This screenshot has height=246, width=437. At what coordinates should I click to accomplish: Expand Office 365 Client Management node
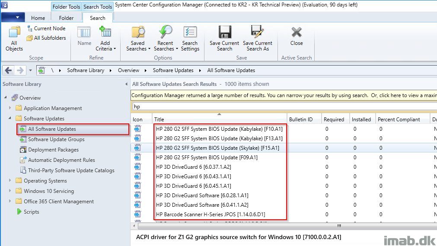(x=10, y=201)
